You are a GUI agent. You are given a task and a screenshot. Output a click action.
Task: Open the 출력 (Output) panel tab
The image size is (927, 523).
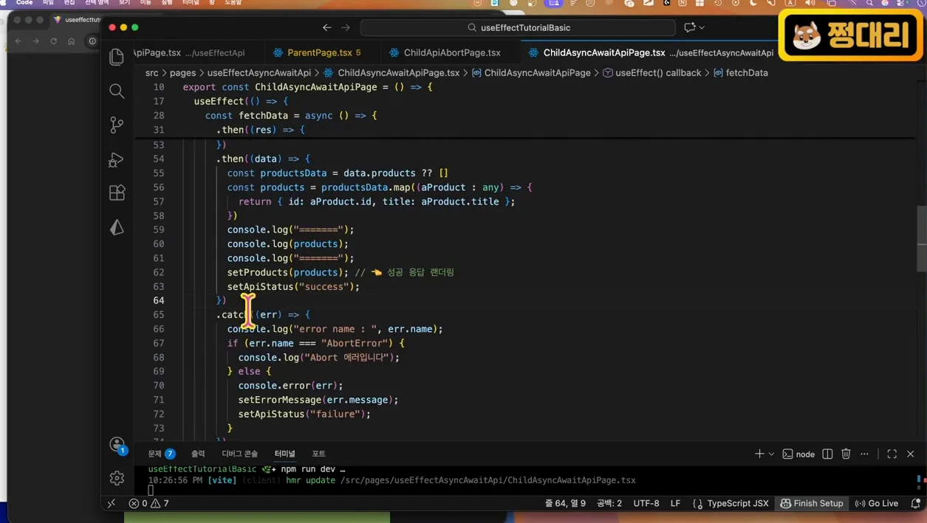point(198,454)
